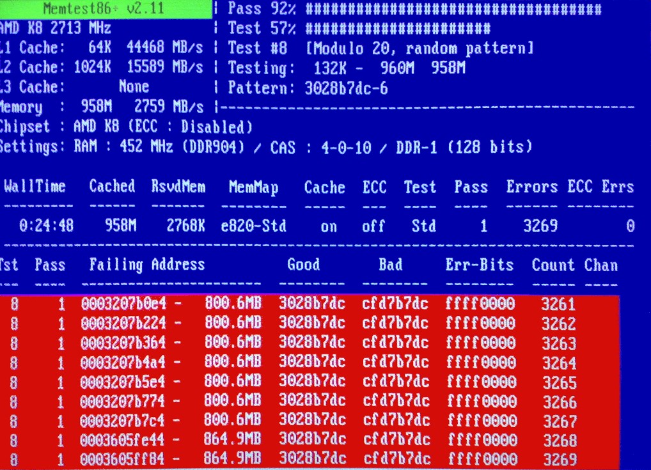
Task: Click the Cache 'on' status value
Action: pyautogui.click(x=329, y=226)
